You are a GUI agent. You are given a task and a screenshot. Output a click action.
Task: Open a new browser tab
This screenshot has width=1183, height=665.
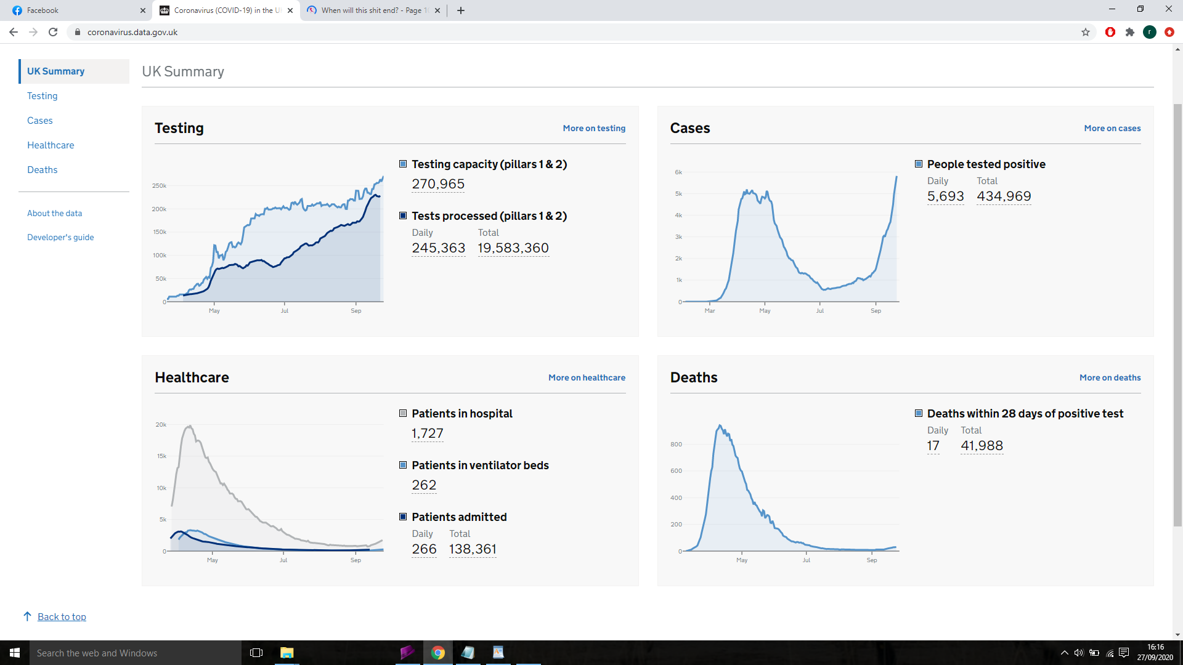tap(461, 10)
